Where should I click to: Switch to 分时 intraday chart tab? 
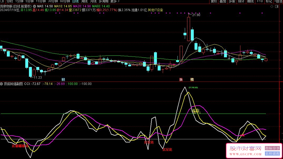tap(9, 1)
